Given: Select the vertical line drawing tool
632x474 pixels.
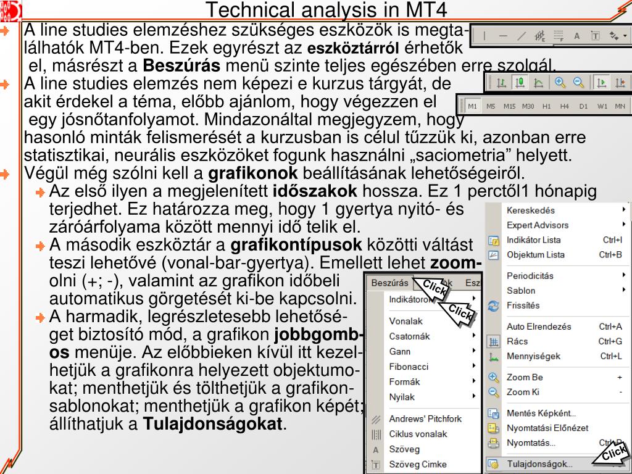Looking at the screenshot, I should [x=484, y=36].
